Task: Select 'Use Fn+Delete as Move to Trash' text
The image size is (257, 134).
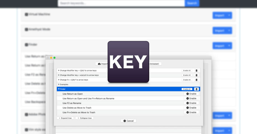Action: click(79, 113)
